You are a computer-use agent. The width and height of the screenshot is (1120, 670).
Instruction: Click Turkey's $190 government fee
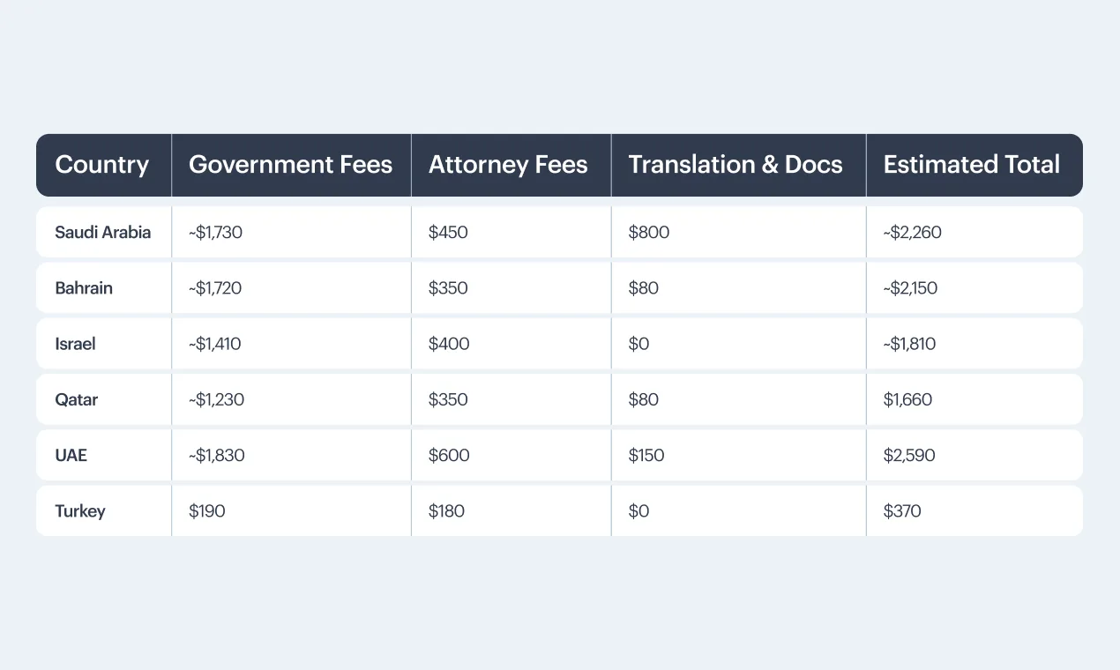(207, 511)
